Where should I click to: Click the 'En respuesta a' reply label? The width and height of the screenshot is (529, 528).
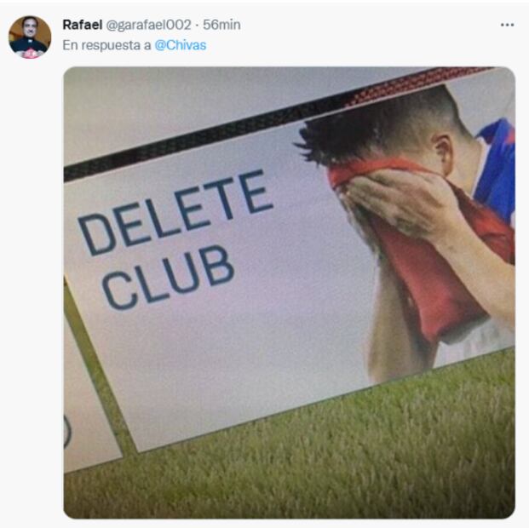tap(107, 45)
